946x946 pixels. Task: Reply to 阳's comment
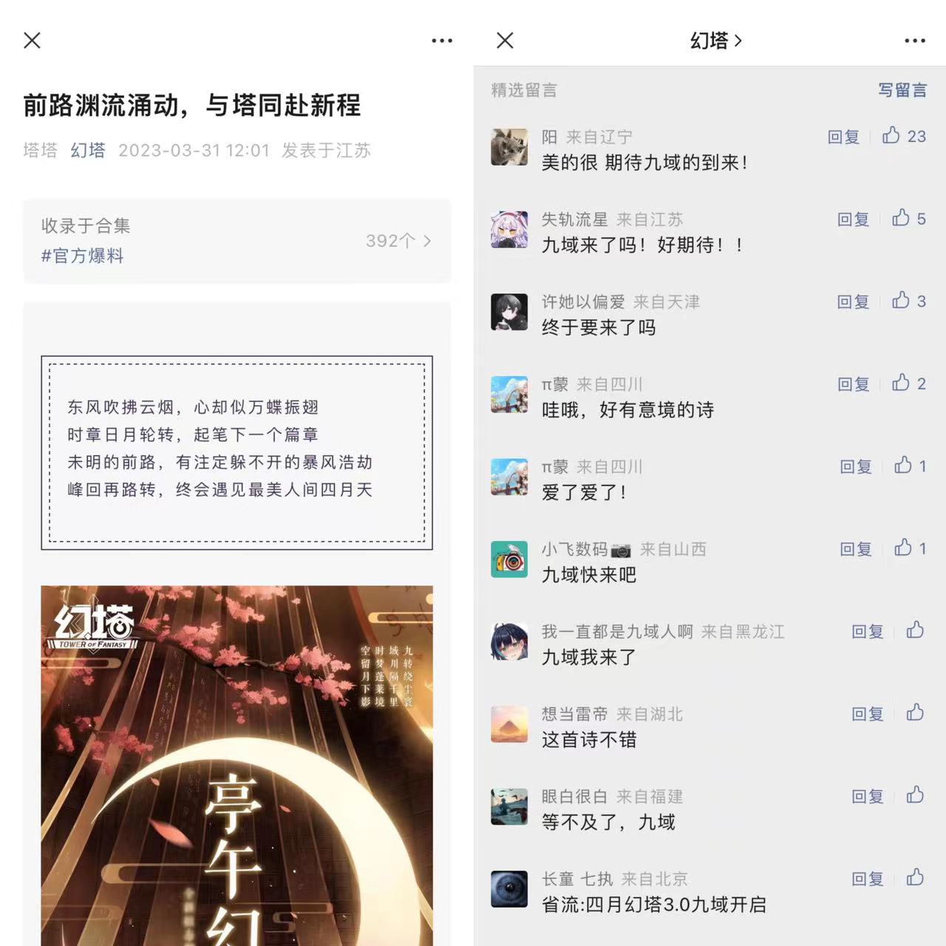[843, 137]
